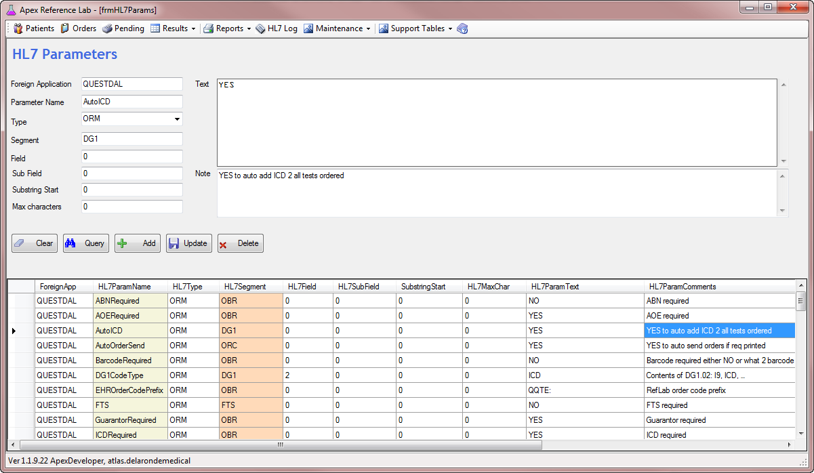Click the QQTE: text cell
The width and height of the screenshot is (814, 473).
tap(585, 390)
